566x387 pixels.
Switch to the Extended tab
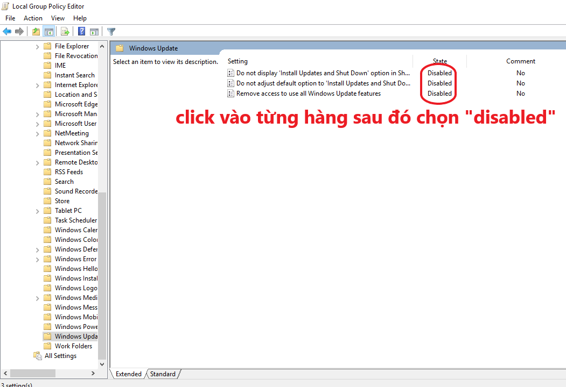(x=128, y=374)
